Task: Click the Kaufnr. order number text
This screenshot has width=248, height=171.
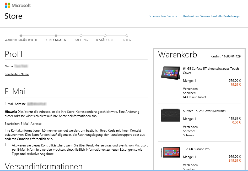Action: click(225, 56)
